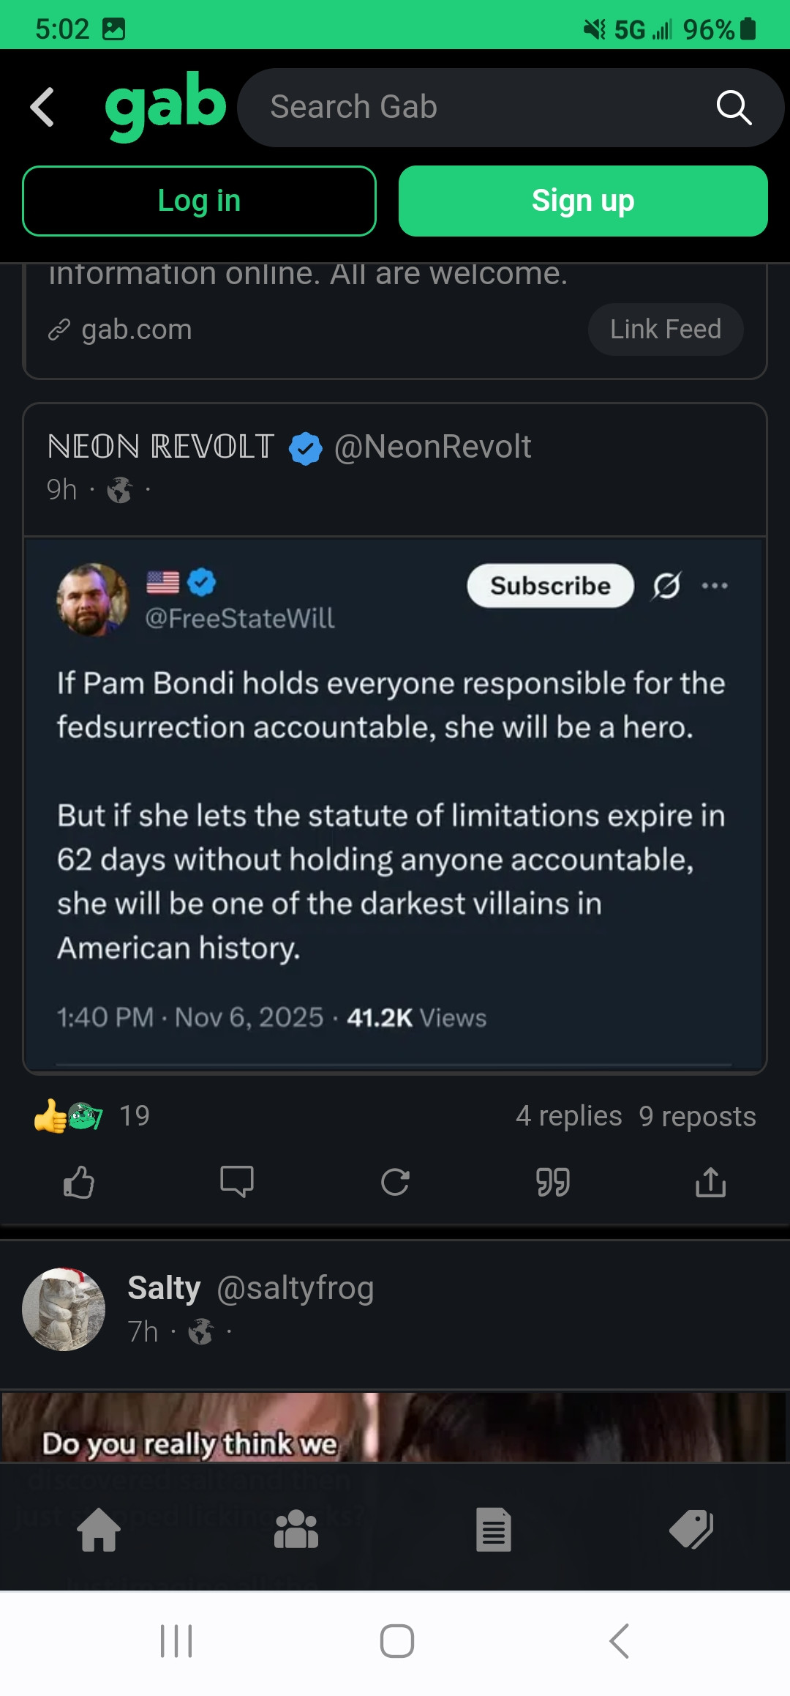Open the Link Feed button

[666, 330]
